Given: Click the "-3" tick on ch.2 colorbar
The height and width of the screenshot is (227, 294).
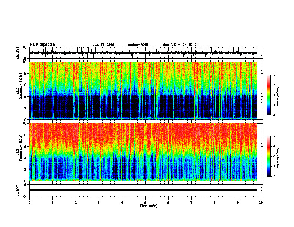Looking at the screenshot, I should pyautogui.click(x=274, y=136).
